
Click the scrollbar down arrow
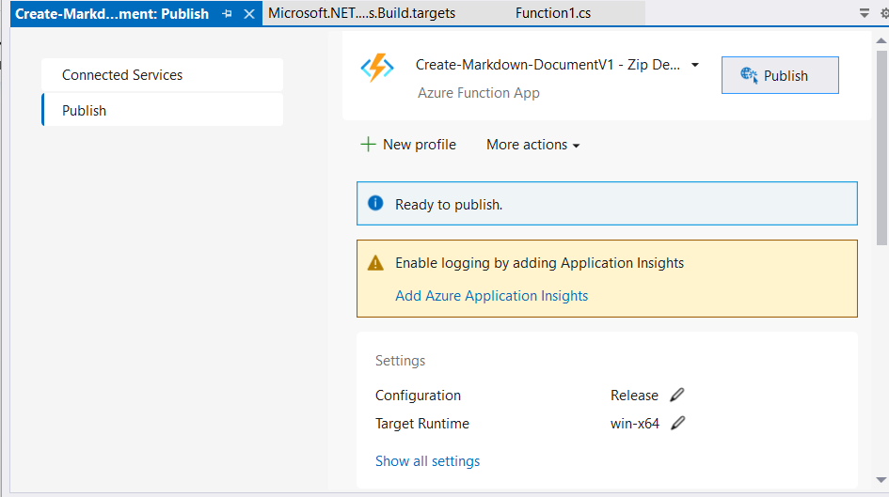[881, 479]
